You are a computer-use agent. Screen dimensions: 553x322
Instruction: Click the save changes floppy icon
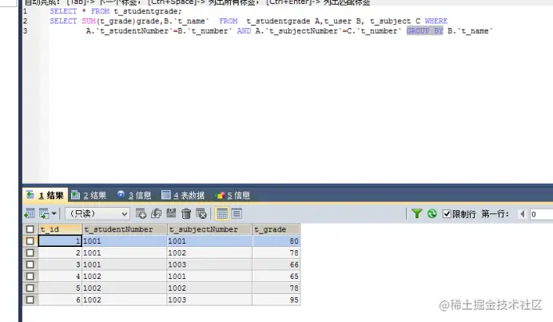pos(171,213)
